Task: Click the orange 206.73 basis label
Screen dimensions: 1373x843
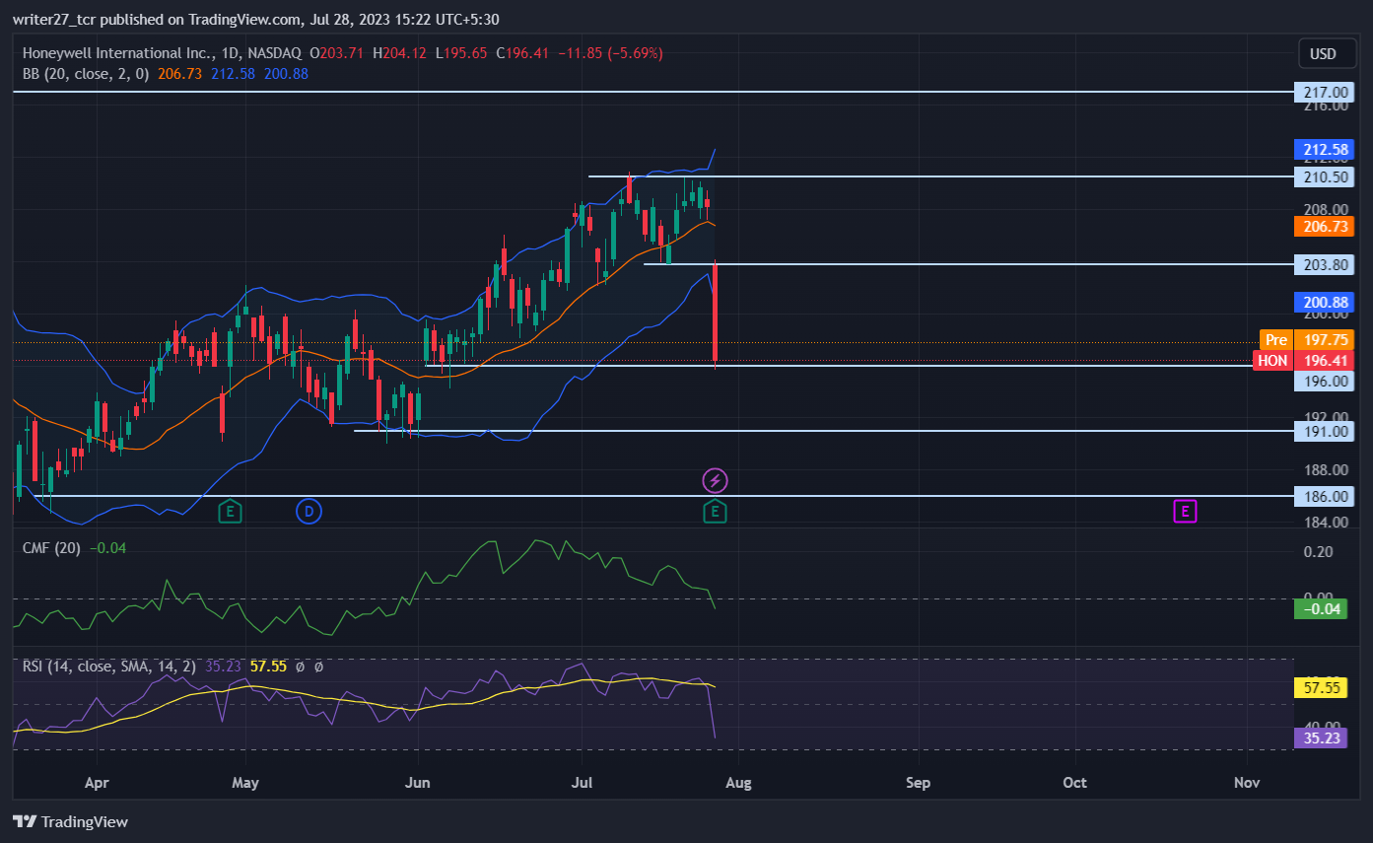Action: click(x=1325, y=226)
